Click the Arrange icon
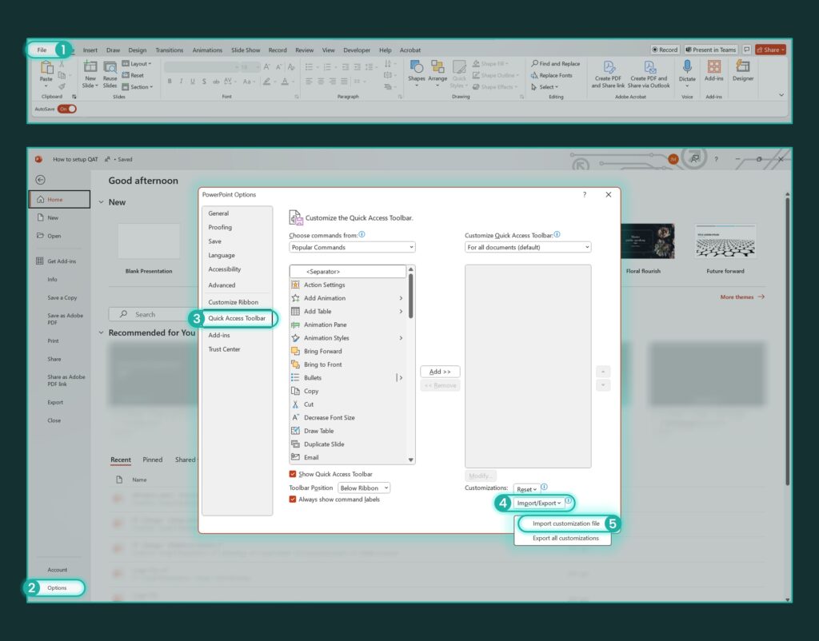The image size is (819, 641). [437, 66]
